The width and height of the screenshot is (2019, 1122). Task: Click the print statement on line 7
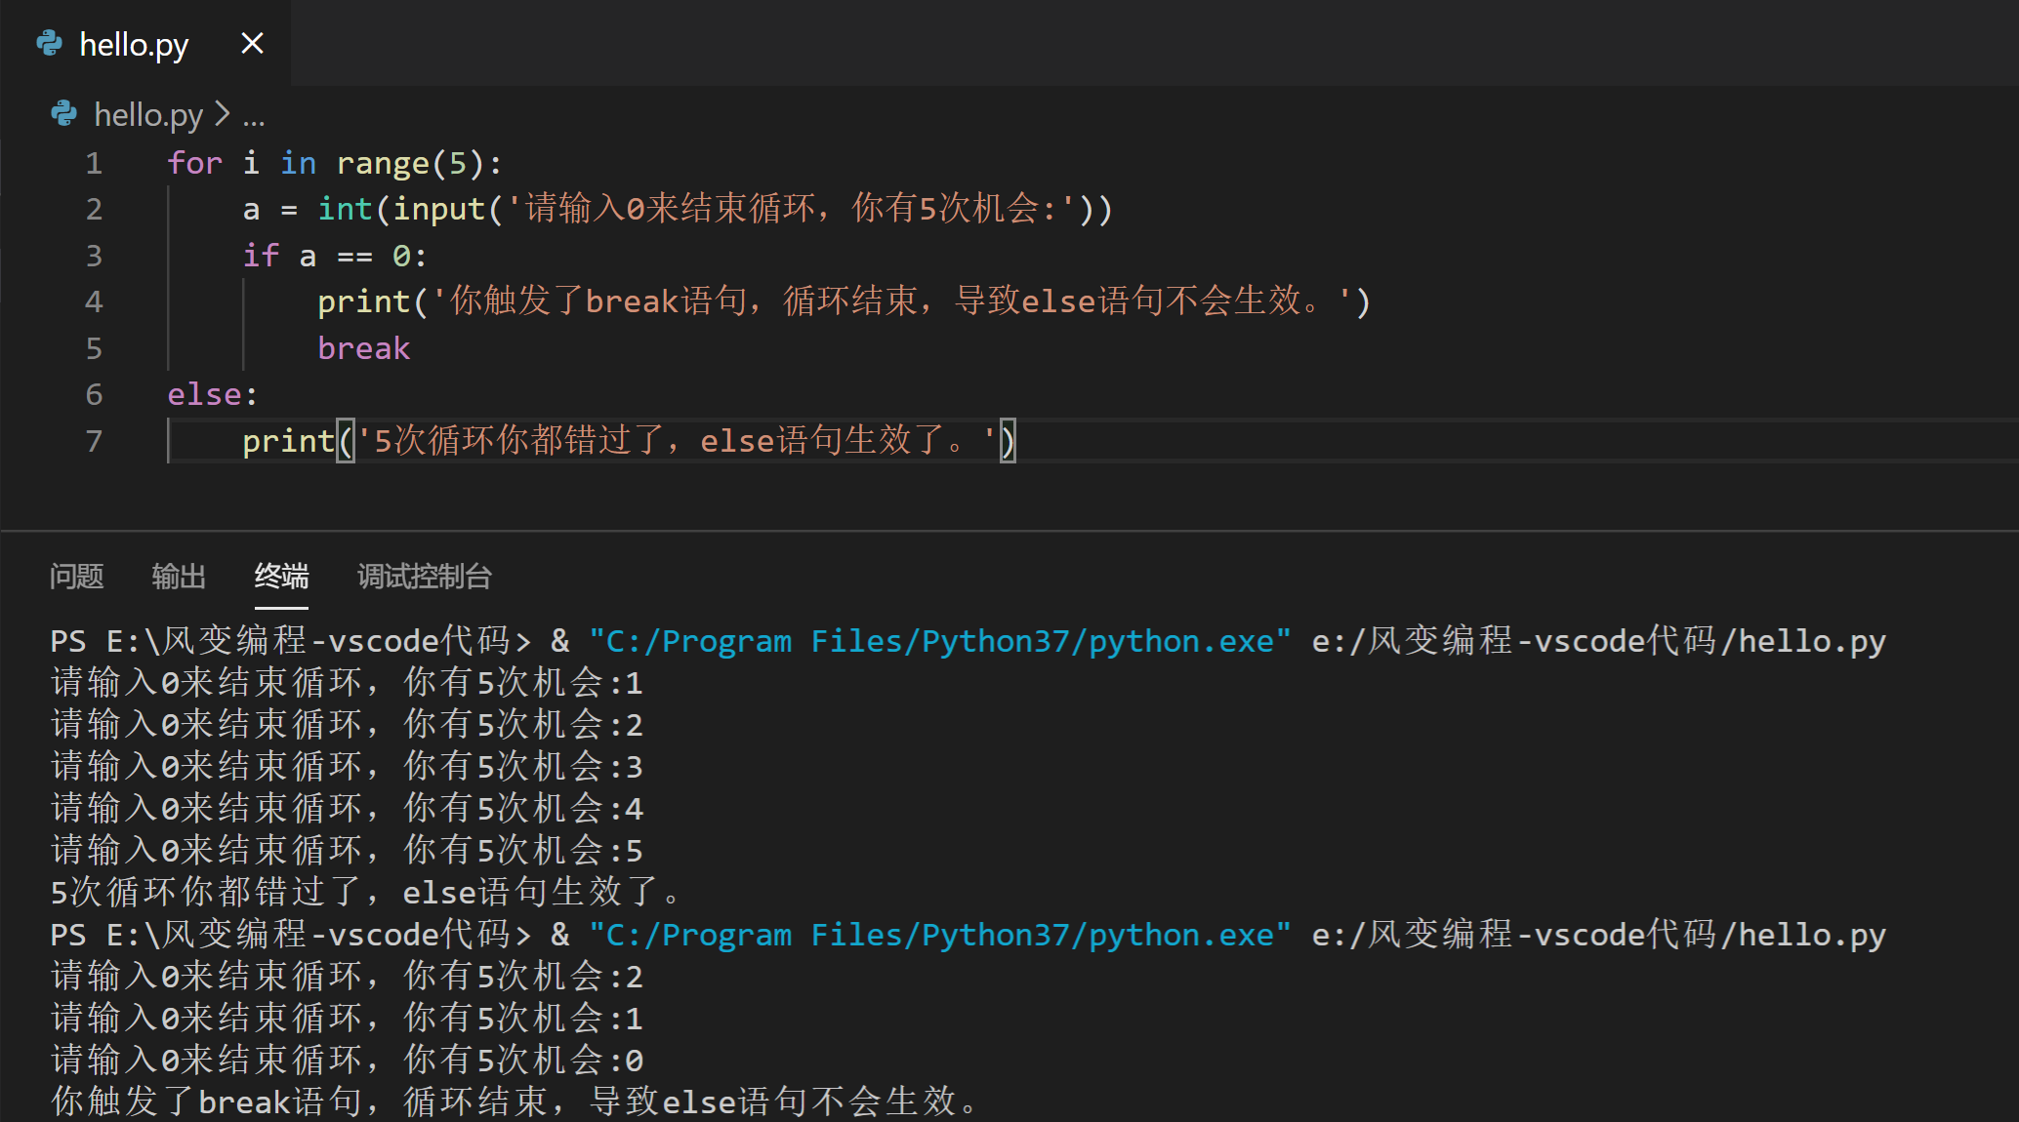point(288,440)
